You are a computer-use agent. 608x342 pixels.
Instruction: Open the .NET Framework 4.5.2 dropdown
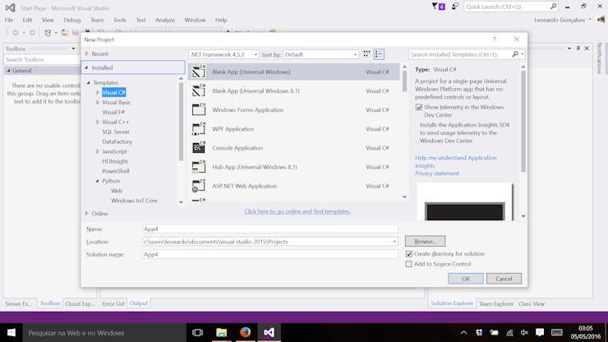coord(223,54)
